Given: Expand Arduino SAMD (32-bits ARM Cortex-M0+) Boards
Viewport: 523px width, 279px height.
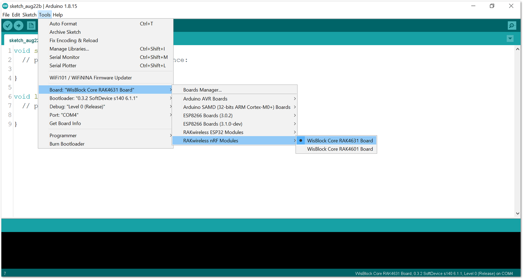Looking at the screenshot, I should coord(235,107).
